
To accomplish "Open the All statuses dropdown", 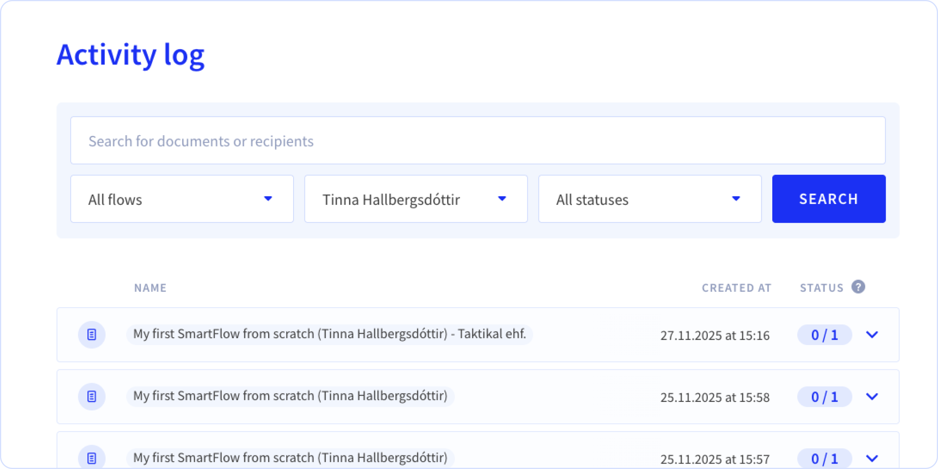I will click(x=650, y=199).
